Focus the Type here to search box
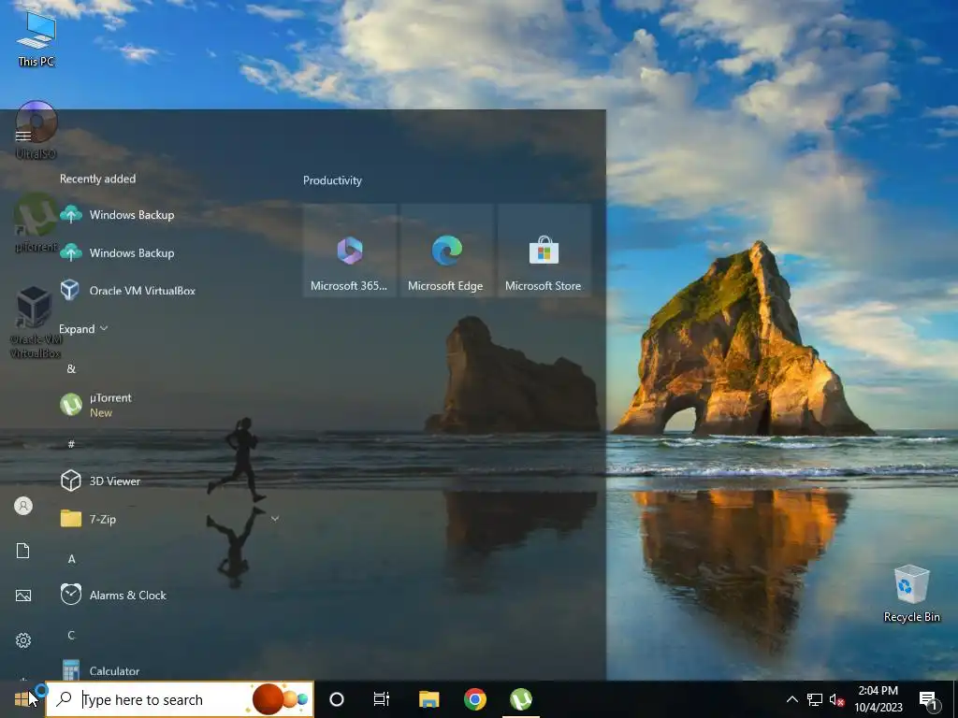 pyautogui.click(x=180, y=699)
